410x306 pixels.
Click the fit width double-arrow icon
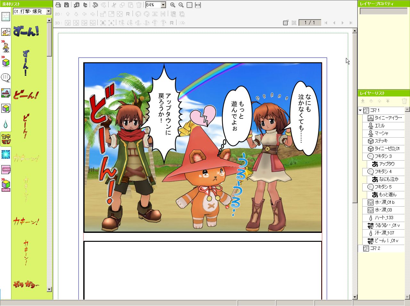[x=198, y=5]
